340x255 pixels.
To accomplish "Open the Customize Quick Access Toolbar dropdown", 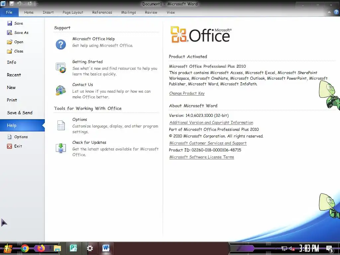I will click(37, 4).
